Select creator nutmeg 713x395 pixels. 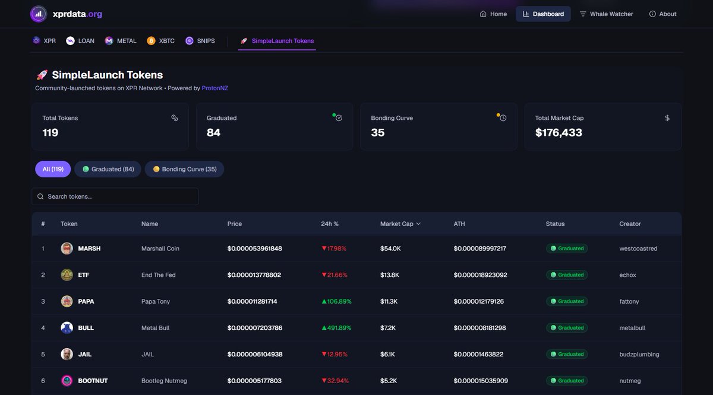630,380
